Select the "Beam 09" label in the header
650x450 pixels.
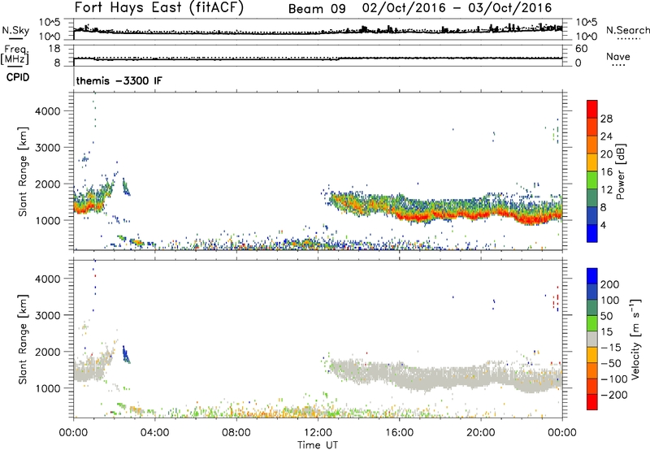click(x=317, y=9)
